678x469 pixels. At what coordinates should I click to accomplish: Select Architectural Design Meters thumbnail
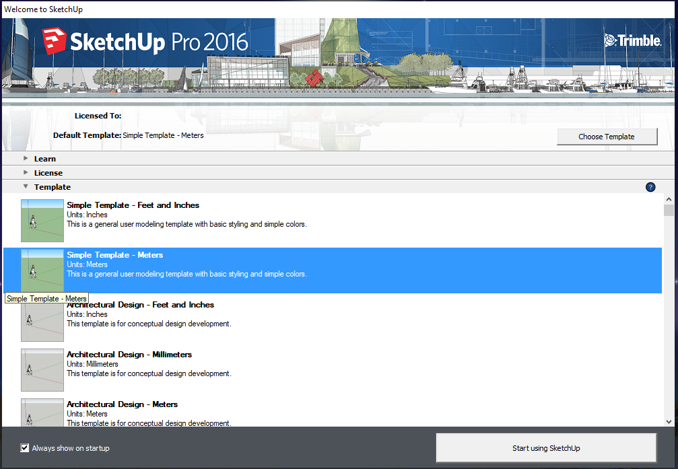click(x=42, y=412)
